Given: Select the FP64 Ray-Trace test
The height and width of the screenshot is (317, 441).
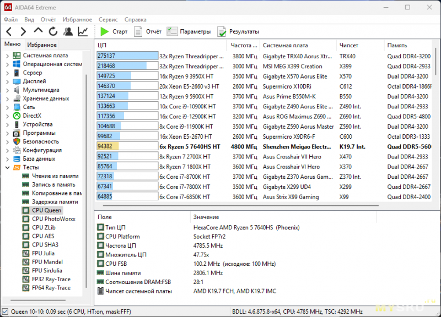Looking at the screenshot, I should click(47, 288).
